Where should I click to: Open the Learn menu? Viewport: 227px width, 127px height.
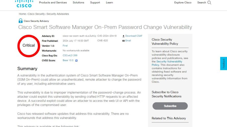(109, 3)
